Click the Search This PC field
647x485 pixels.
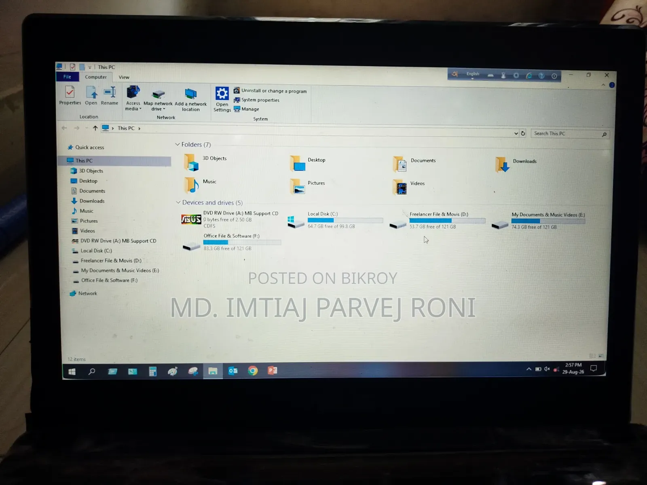(569, 134)
